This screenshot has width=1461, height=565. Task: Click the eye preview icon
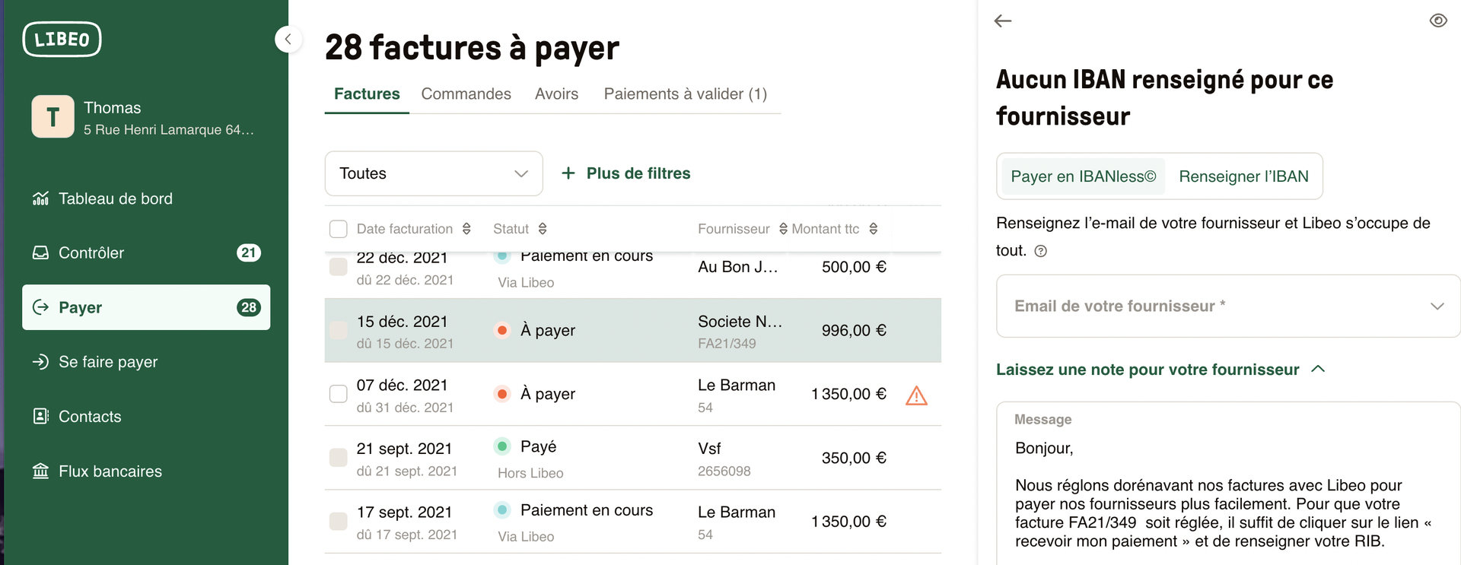1437,21
